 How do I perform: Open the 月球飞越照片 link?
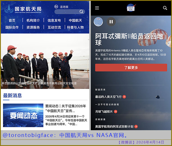pos(104,112)
